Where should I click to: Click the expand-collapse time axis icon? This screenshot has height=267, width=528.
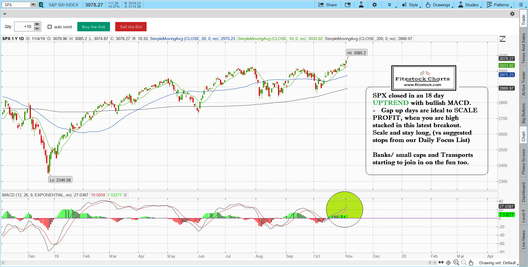point(441,262)
